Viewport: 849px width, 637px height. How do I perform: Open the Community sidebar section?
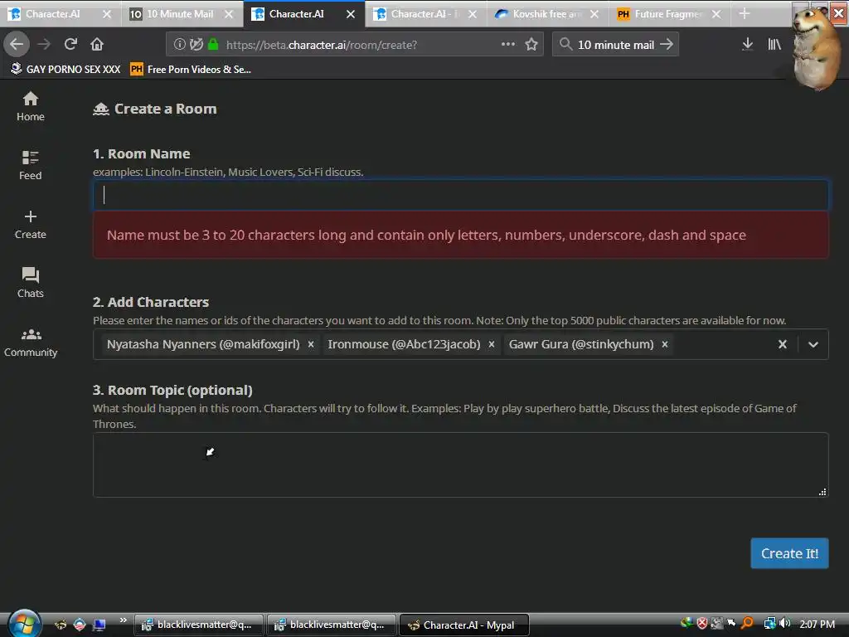(x=31, y=343)
